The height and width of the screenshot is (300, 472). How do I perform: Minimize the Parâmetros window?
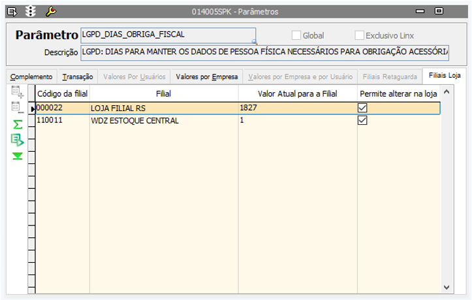(420, 12)
